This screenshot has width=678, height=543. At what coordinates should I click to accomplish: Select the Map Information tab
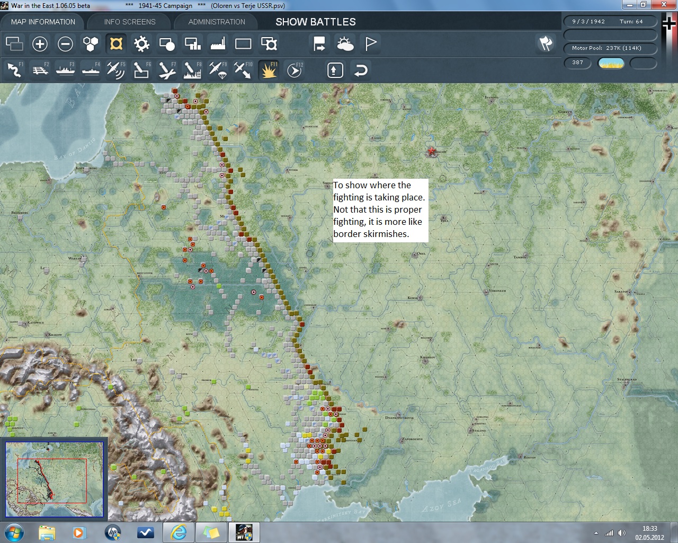pyautogui.click(x=43, y=22)
